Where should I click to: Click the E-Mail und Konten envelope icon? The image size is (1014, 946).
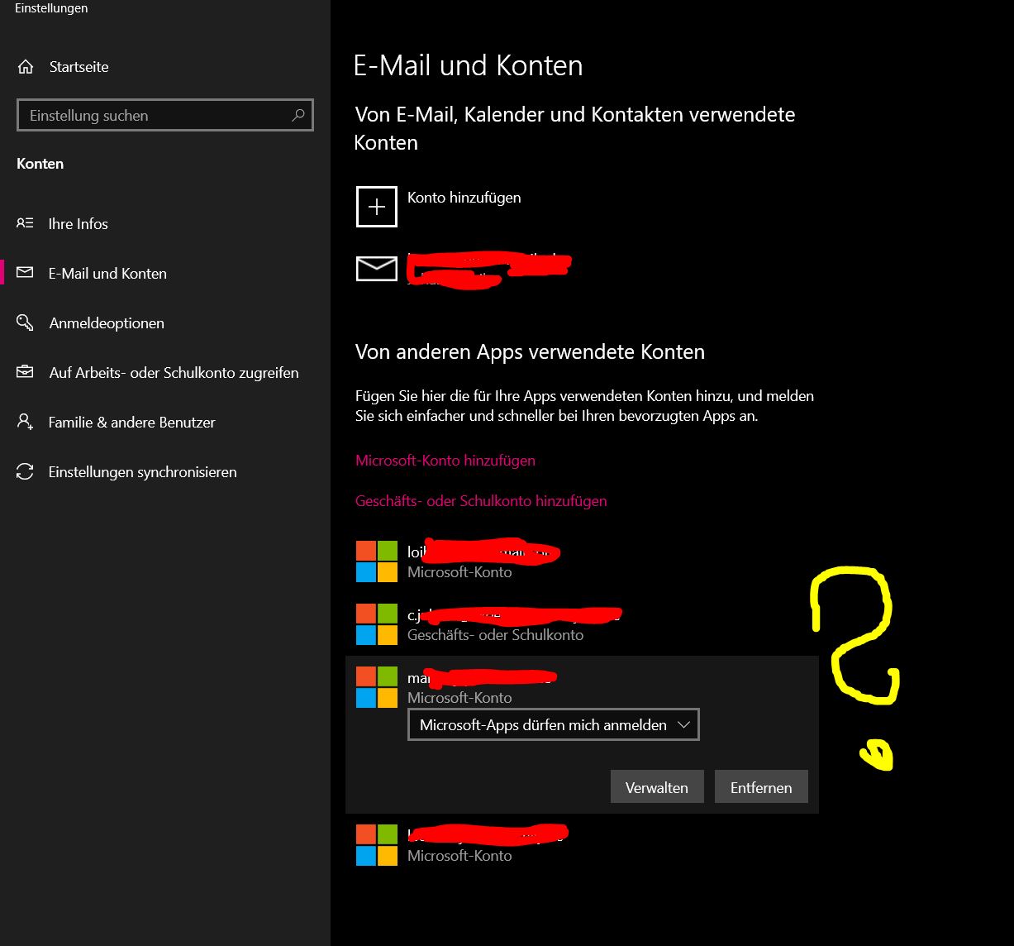[26, 273]
